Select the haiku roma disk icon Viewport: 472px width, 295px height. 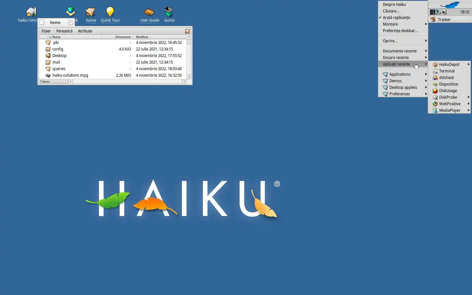point(31,12)
